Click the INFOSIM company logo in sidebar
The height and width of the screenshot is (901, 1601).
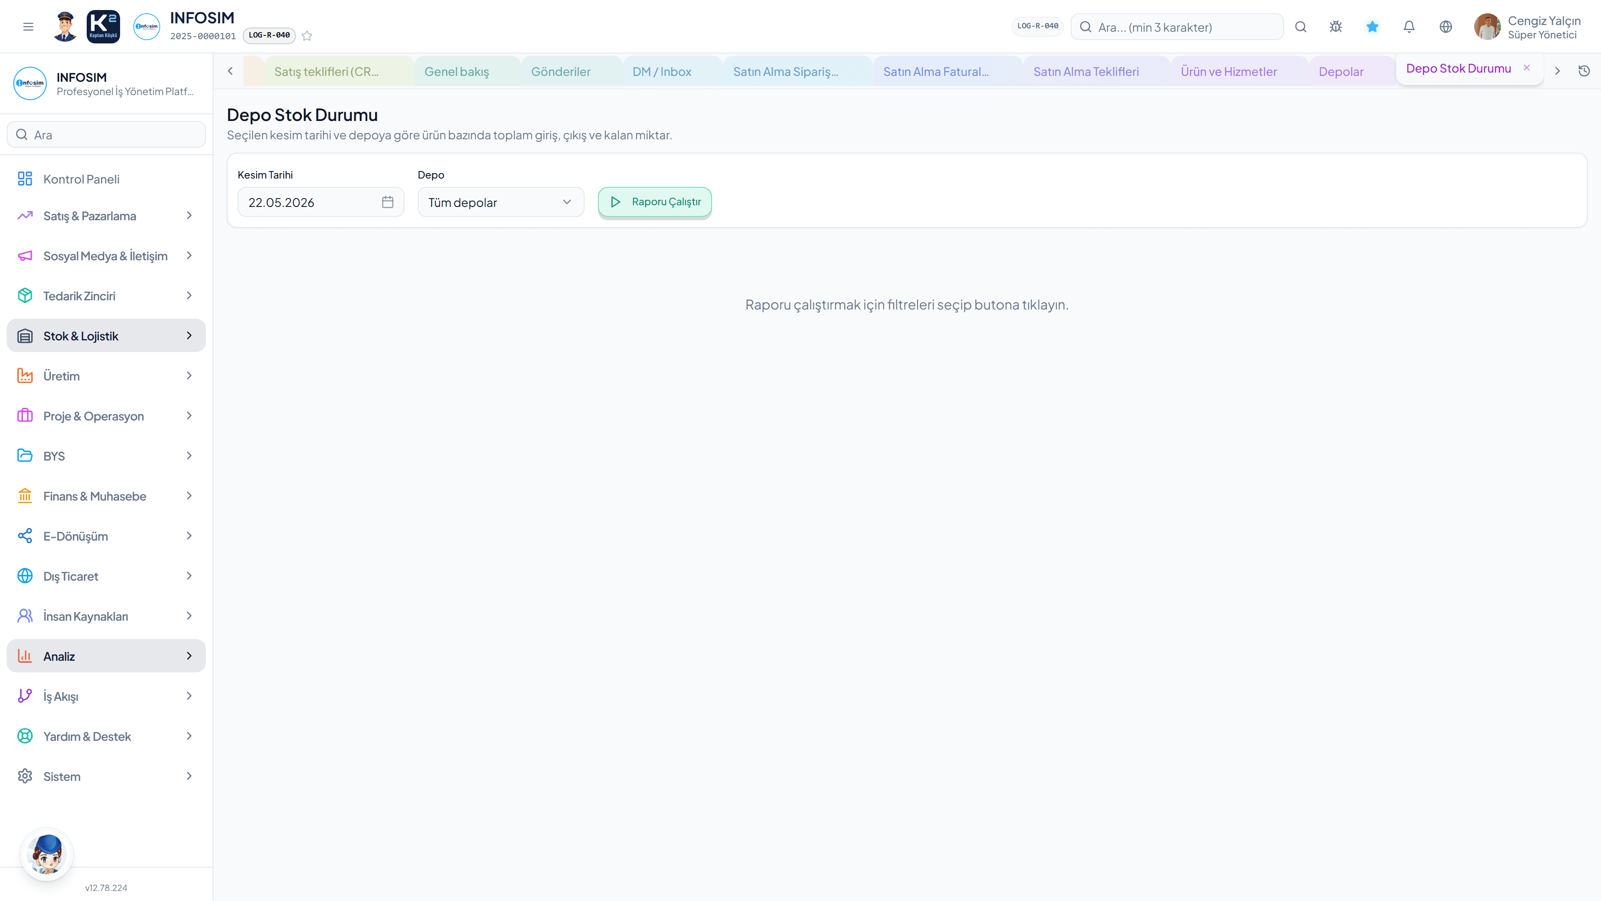30,83
